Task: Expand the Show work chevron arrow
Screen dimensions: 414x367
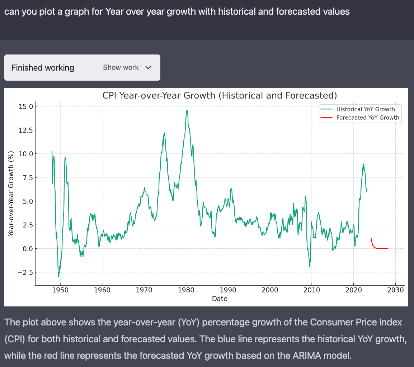Action: pos(149,68)
